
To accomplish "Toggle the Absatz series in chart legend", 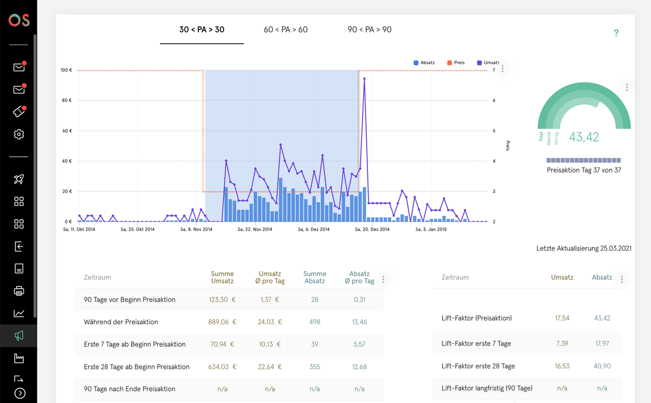I will (x=424, y=63).
